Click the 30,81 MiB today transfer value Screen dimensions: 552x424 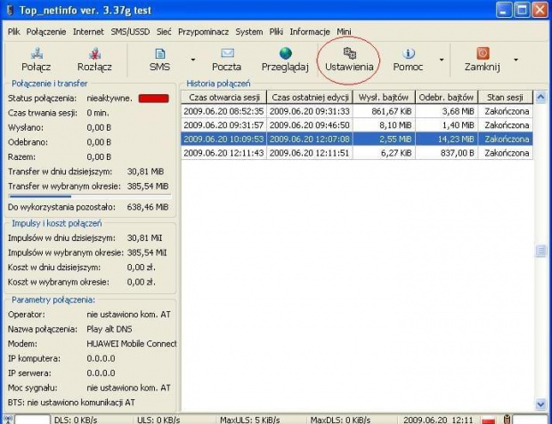pos(145,172)
